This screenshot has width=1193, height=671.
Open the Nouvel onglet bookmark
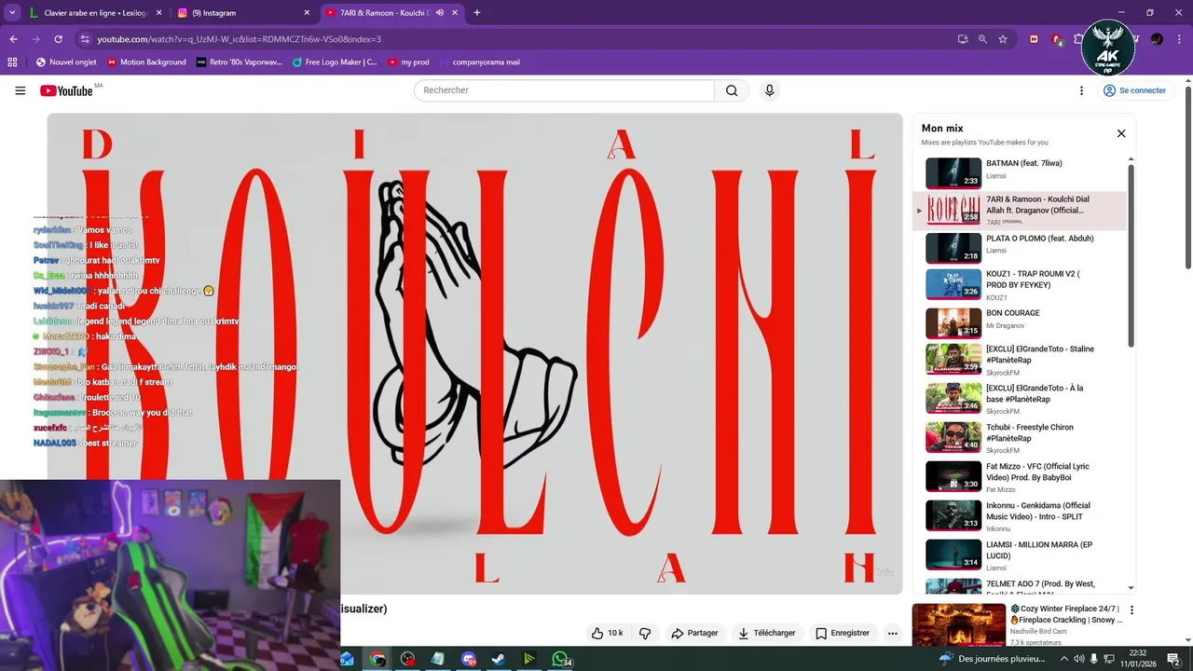click(x=66, y=62)
